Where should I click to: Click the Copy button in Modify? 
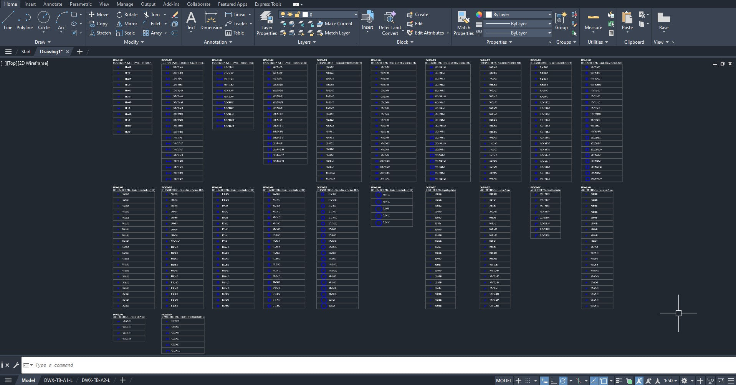pyautogui.click(x=98, y=24)
